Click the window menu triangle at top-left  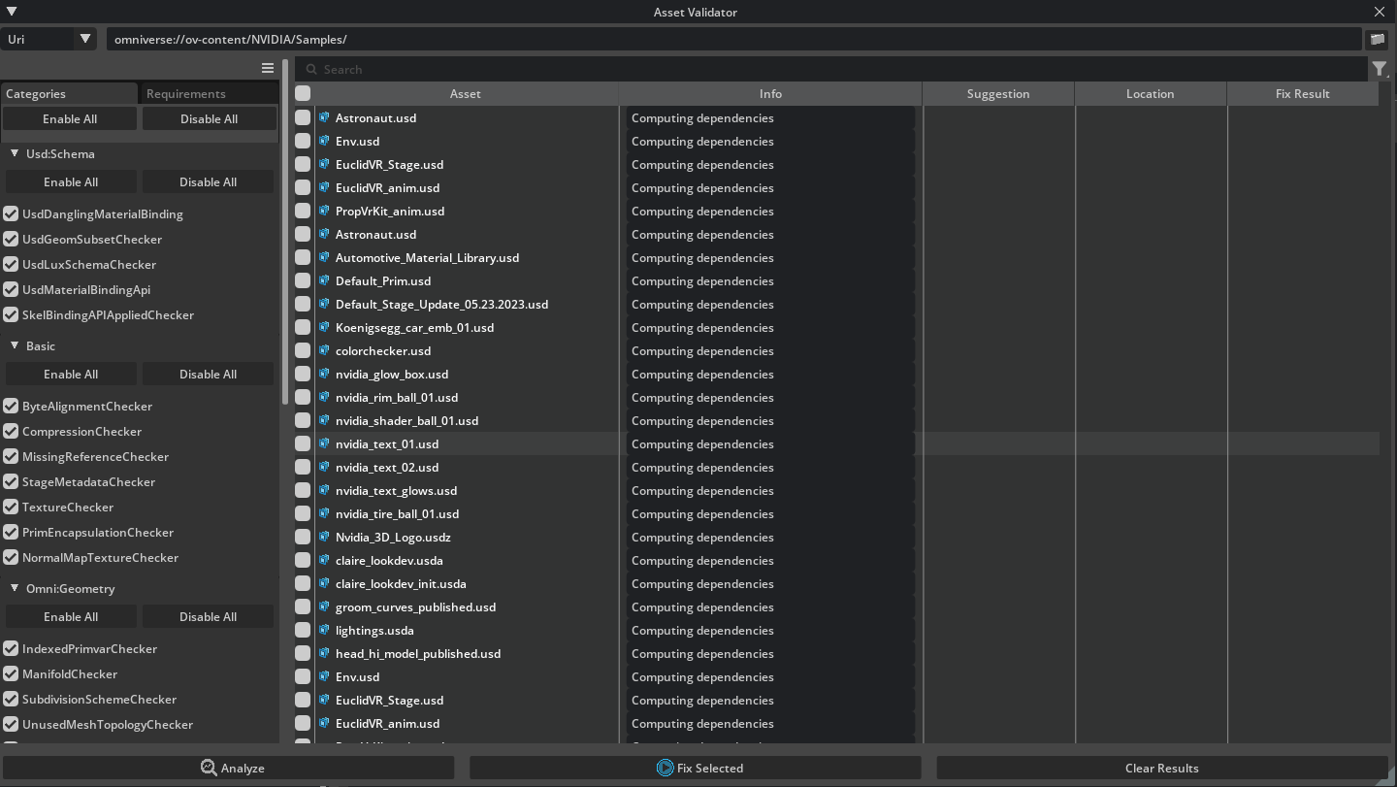coord(12,12)
